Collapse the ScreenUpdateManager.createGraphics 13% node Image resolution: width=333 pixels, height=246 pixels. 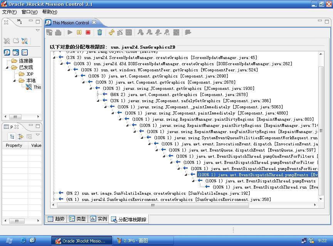[54, 57]
